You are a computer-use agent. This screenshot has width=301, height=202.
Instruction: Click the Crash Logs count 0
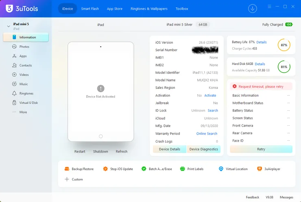pyautogui.click(x=217, y=141)
